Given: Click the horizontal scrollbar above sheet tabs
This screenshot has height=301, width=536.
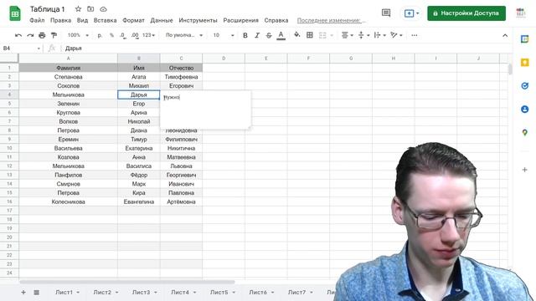Looking at the screenshot, I should pos(127,283).
